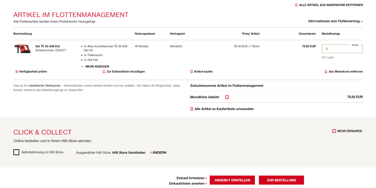Proceed with Zur Bestellung button

[281, 180]
